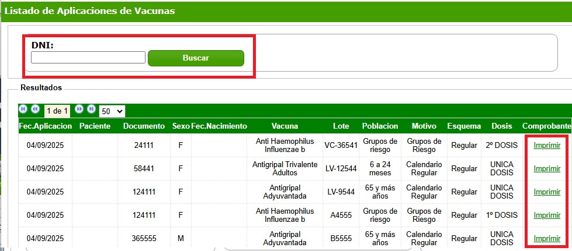
Task: Go to first page of results
Action: pyautogui.click(x=23, y=109)
